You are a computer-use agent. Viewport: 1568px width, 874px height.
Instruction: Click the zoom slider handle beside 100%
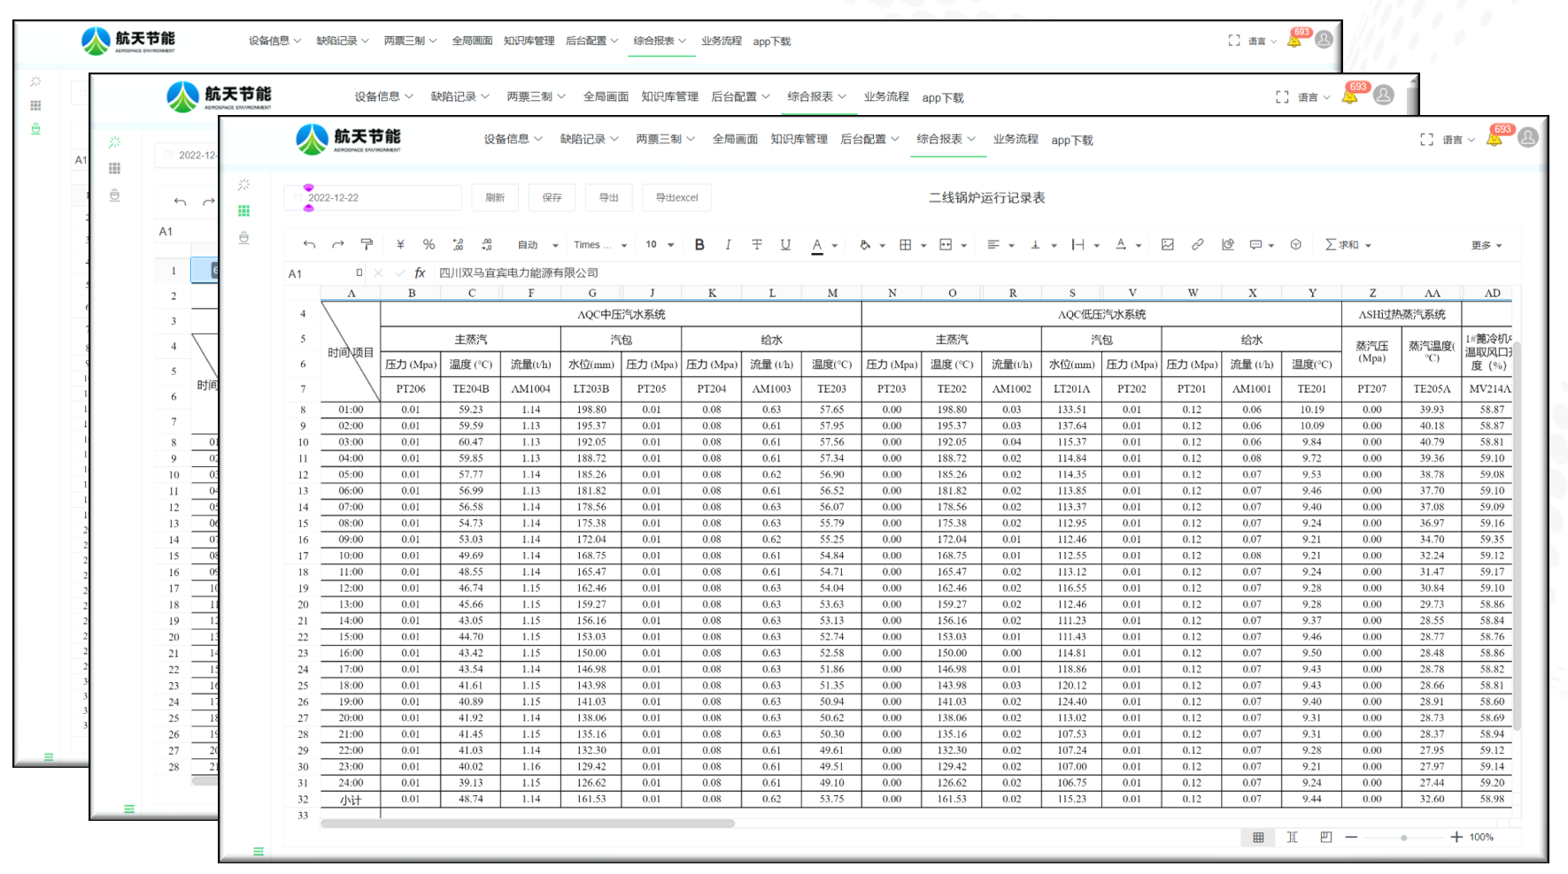pos(1403,838)
